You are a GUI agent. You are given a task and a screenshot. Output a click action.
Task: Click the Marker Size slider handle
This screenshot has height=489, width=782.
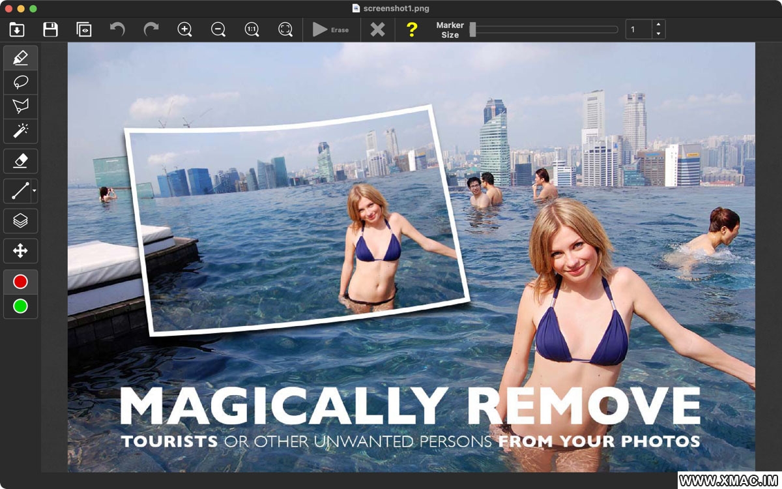[x=473, y=29]
